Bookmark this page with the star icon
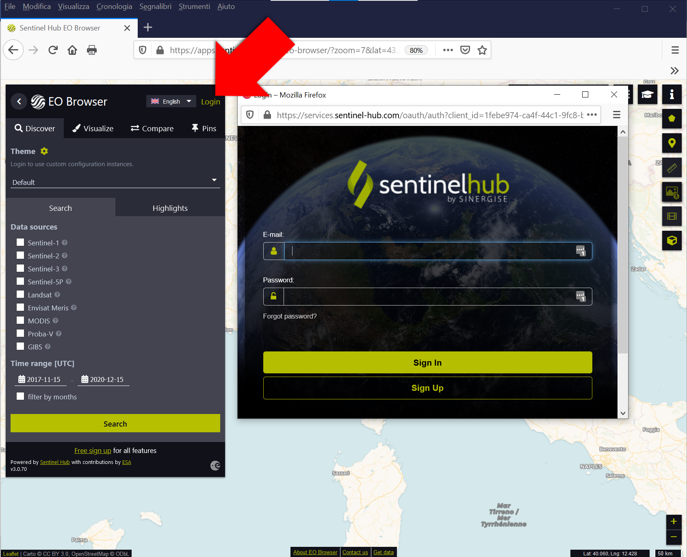 point(482,50)
